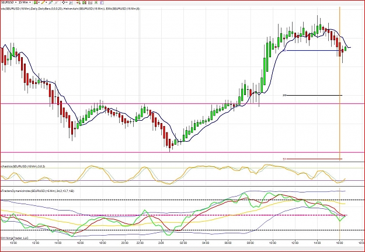Open indicators via the green candles icon
The height and width of the screenshot is (252, 365).
pos(84,3)
